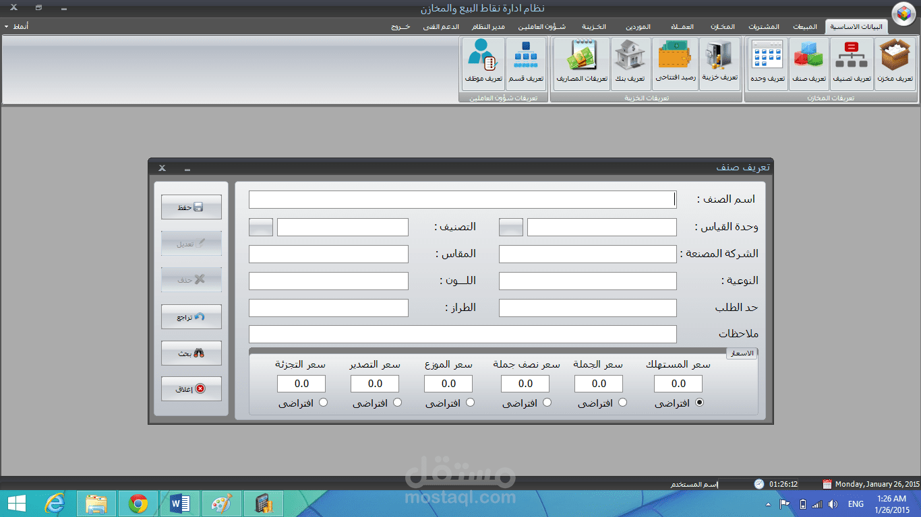Open the التصنيف lookup selector button
This screenshot has width=921, height=517.
point(260,227)
